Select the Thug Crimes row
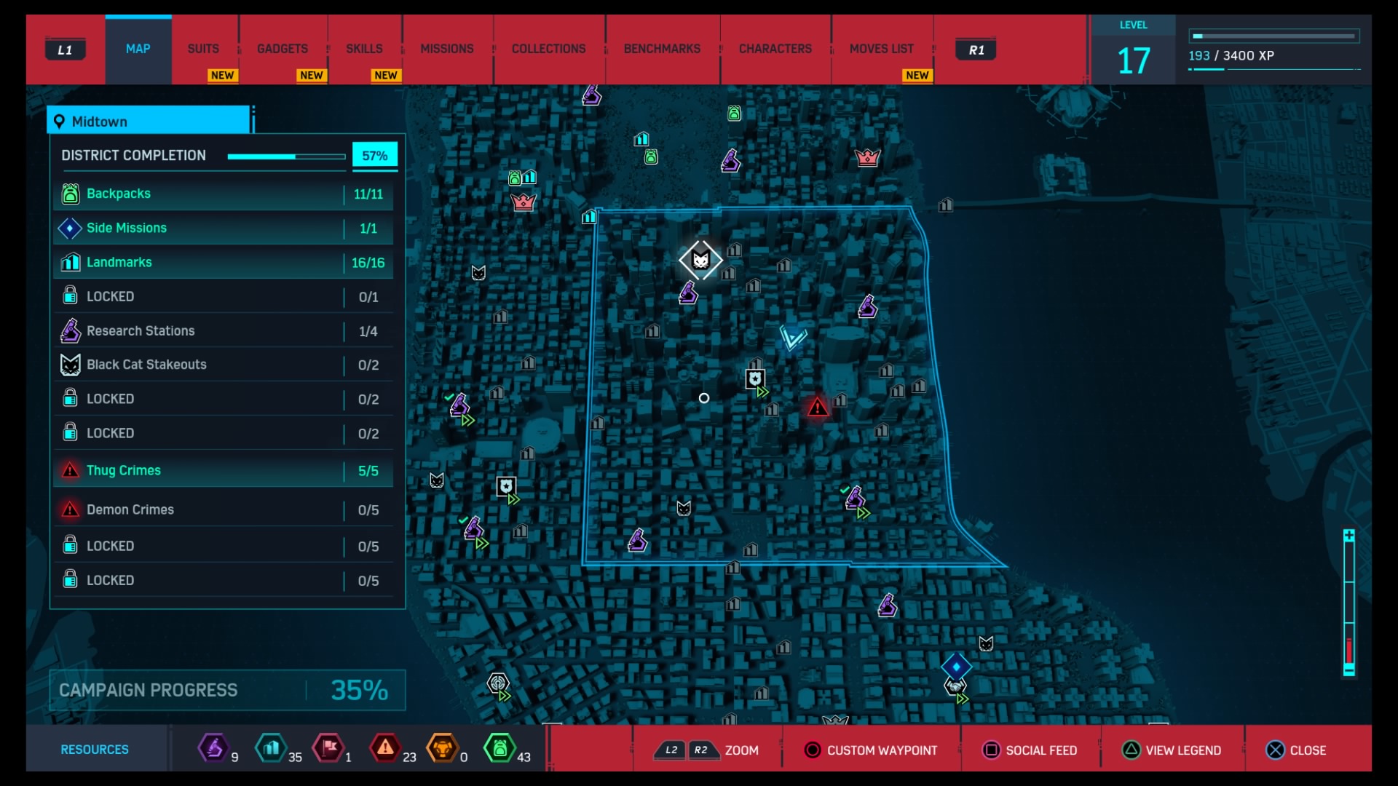This screenshot has height=786, width=1398. (x=224, y=471)
